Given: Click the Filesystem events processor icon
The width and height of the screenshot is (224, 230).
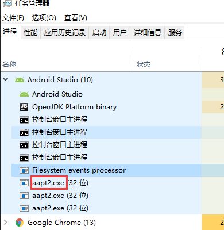Looking at the screenshot, I should (24, 170).
